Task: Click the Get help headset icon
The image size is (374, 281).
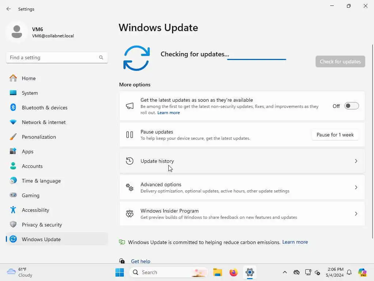Action: [x=122, y=261]
